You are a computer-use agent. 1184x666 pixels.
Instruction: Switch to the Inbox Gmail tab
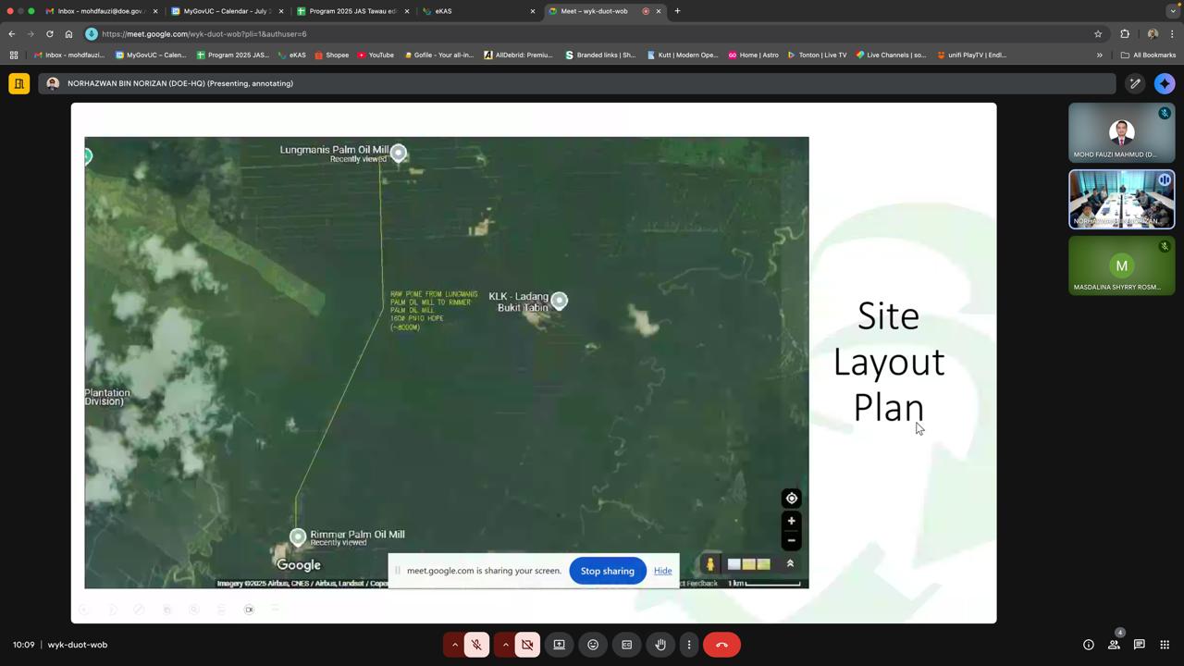[x=101, y=11]
